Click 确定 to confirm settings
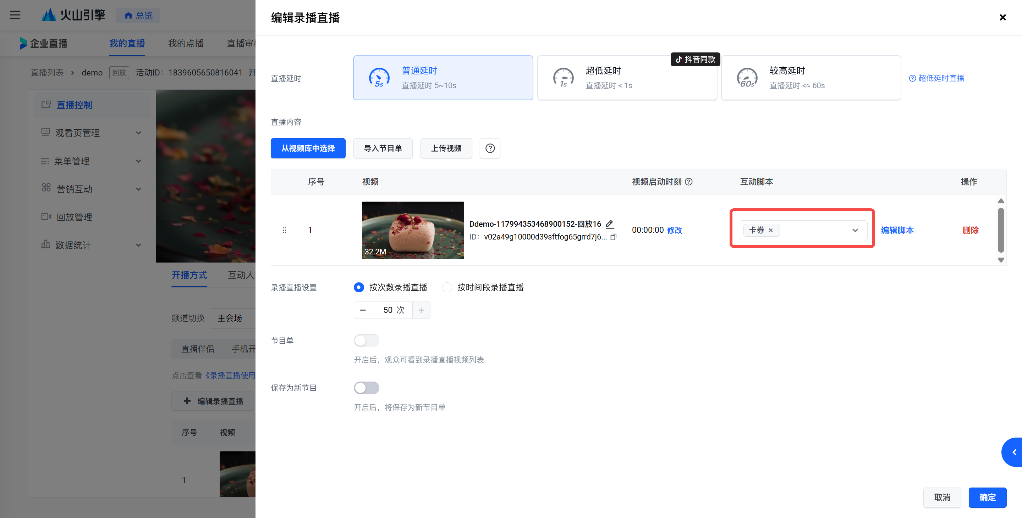Viewport: 1022px width, 518px height. coord(987,497)
